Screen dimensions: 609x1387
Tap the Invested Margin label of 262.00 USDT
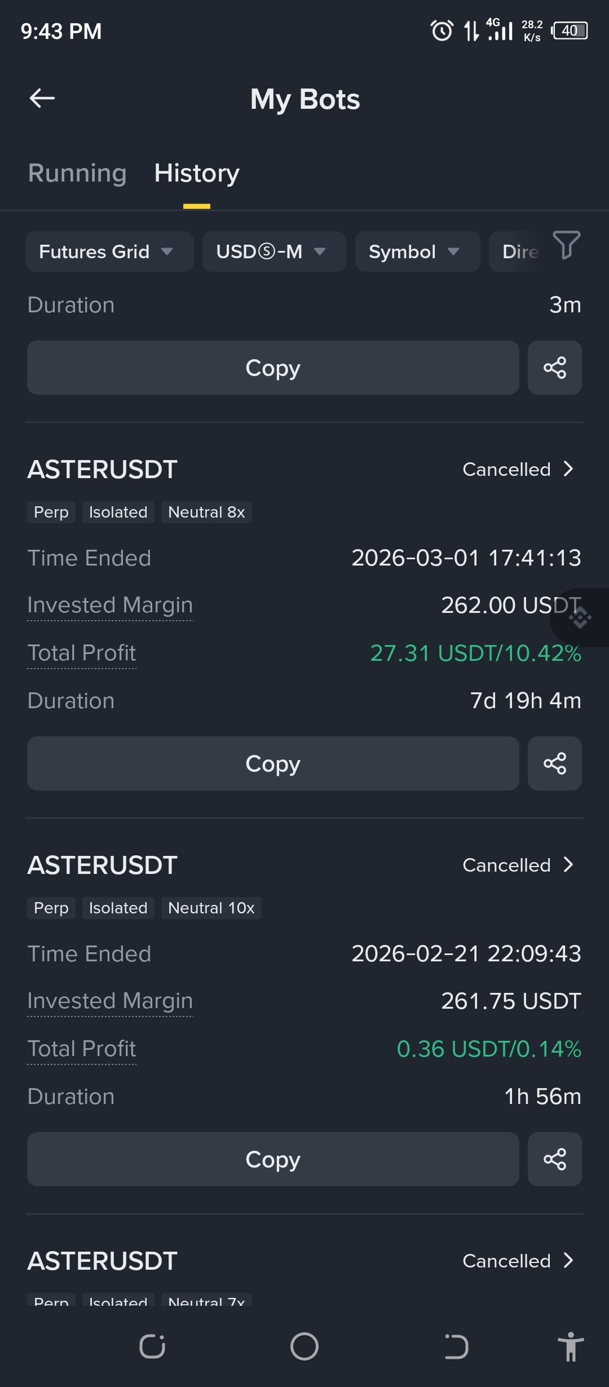[110, 605]
